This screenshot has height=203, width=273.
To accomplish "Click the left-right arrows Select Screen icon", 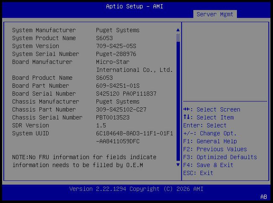I will click(186, 109).
